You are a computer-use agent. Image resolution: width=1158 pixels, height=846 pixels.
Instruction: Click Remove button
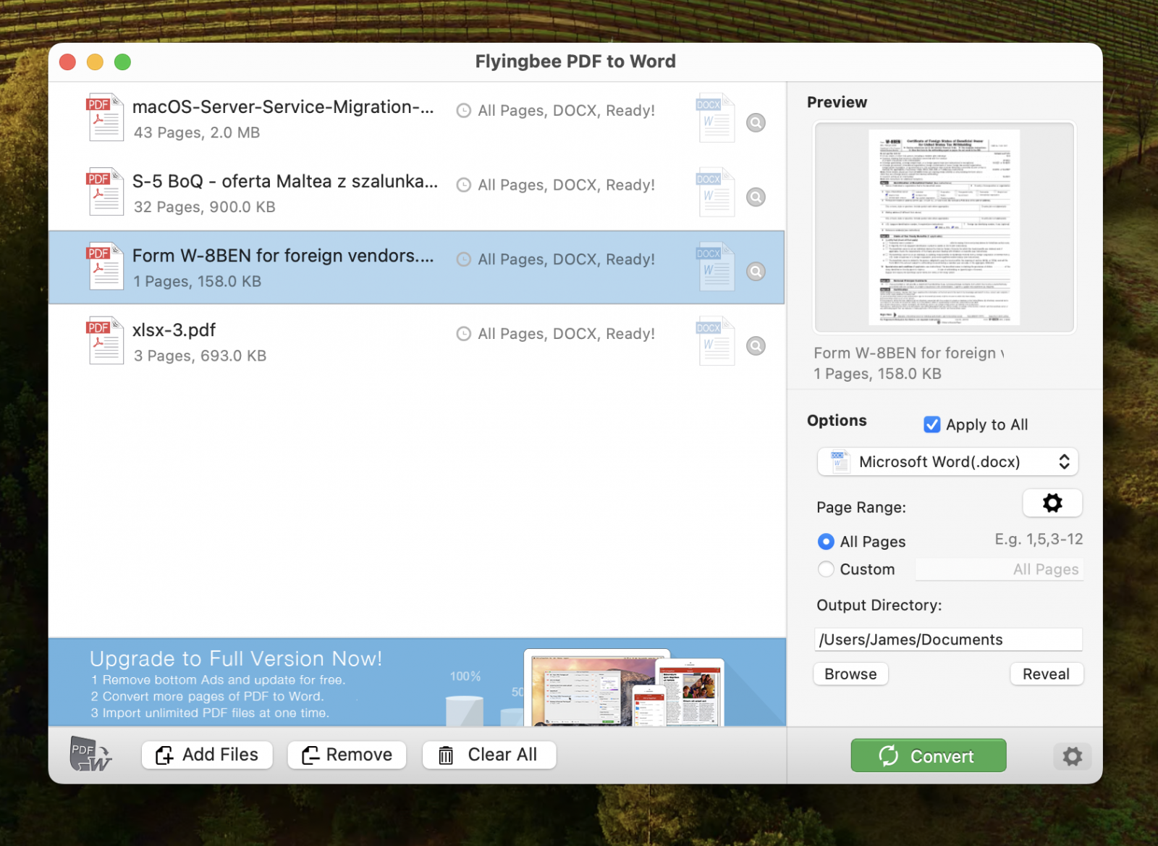click(347, 755)
